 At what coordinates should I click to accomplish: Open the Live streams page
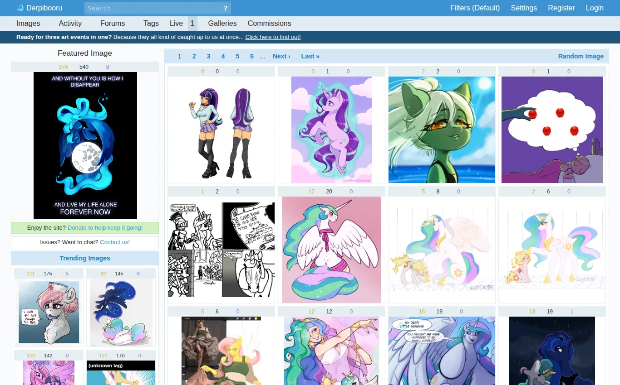tap(177, 24)
